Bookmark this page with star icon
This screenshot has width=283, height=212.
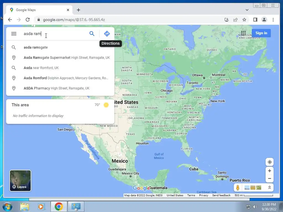244,20
